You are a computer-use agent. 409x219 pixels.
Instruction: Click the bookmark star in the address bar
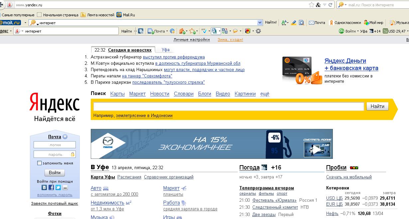click(311, 5)
